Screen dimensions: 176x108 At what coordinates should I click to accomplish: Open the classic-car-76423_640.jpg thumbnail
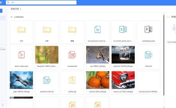(123, 80)
